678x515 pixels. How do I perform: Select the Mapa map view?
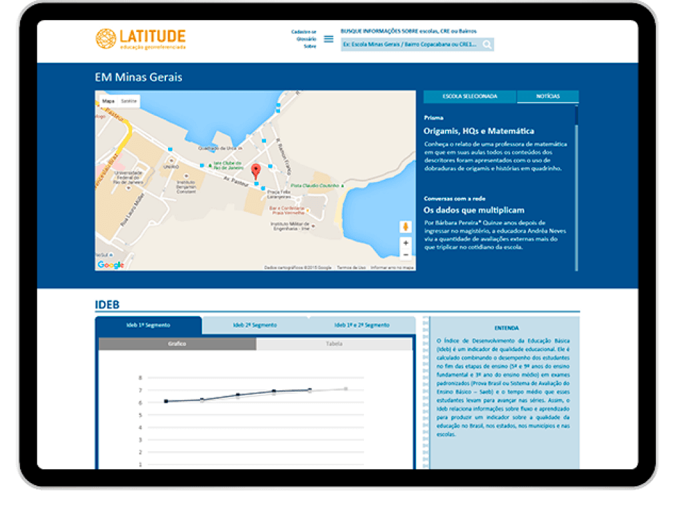pos(108,101)
